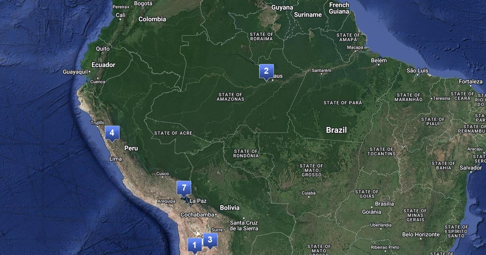Open map marker number 7 near La Paz
This screenshot has height=255, width=486.
184,188
